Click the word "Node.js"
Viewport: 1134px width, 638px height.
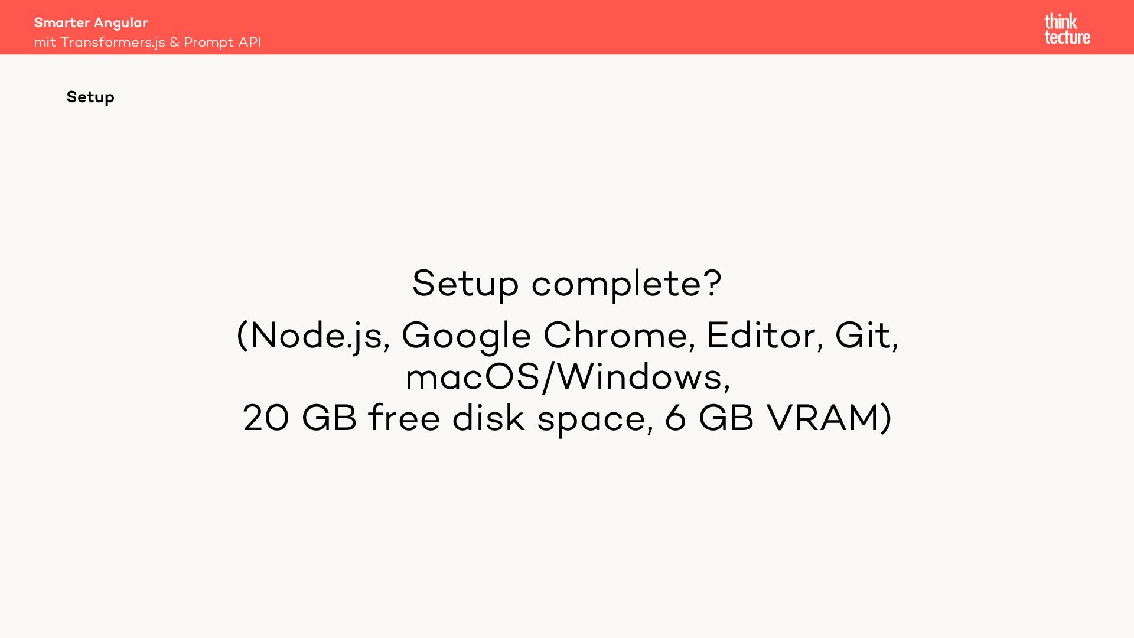click(316, 336)
